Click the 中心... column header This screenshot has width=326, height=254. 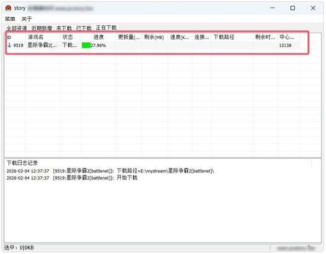pyautogui.click(x=288, y=37)
